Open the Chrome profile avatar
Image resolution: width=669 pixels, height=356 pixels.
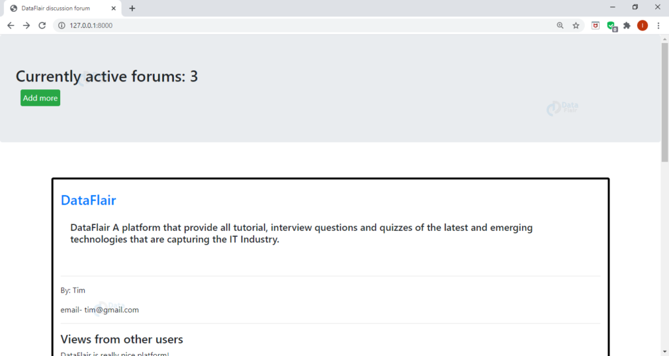pos(642,25)
